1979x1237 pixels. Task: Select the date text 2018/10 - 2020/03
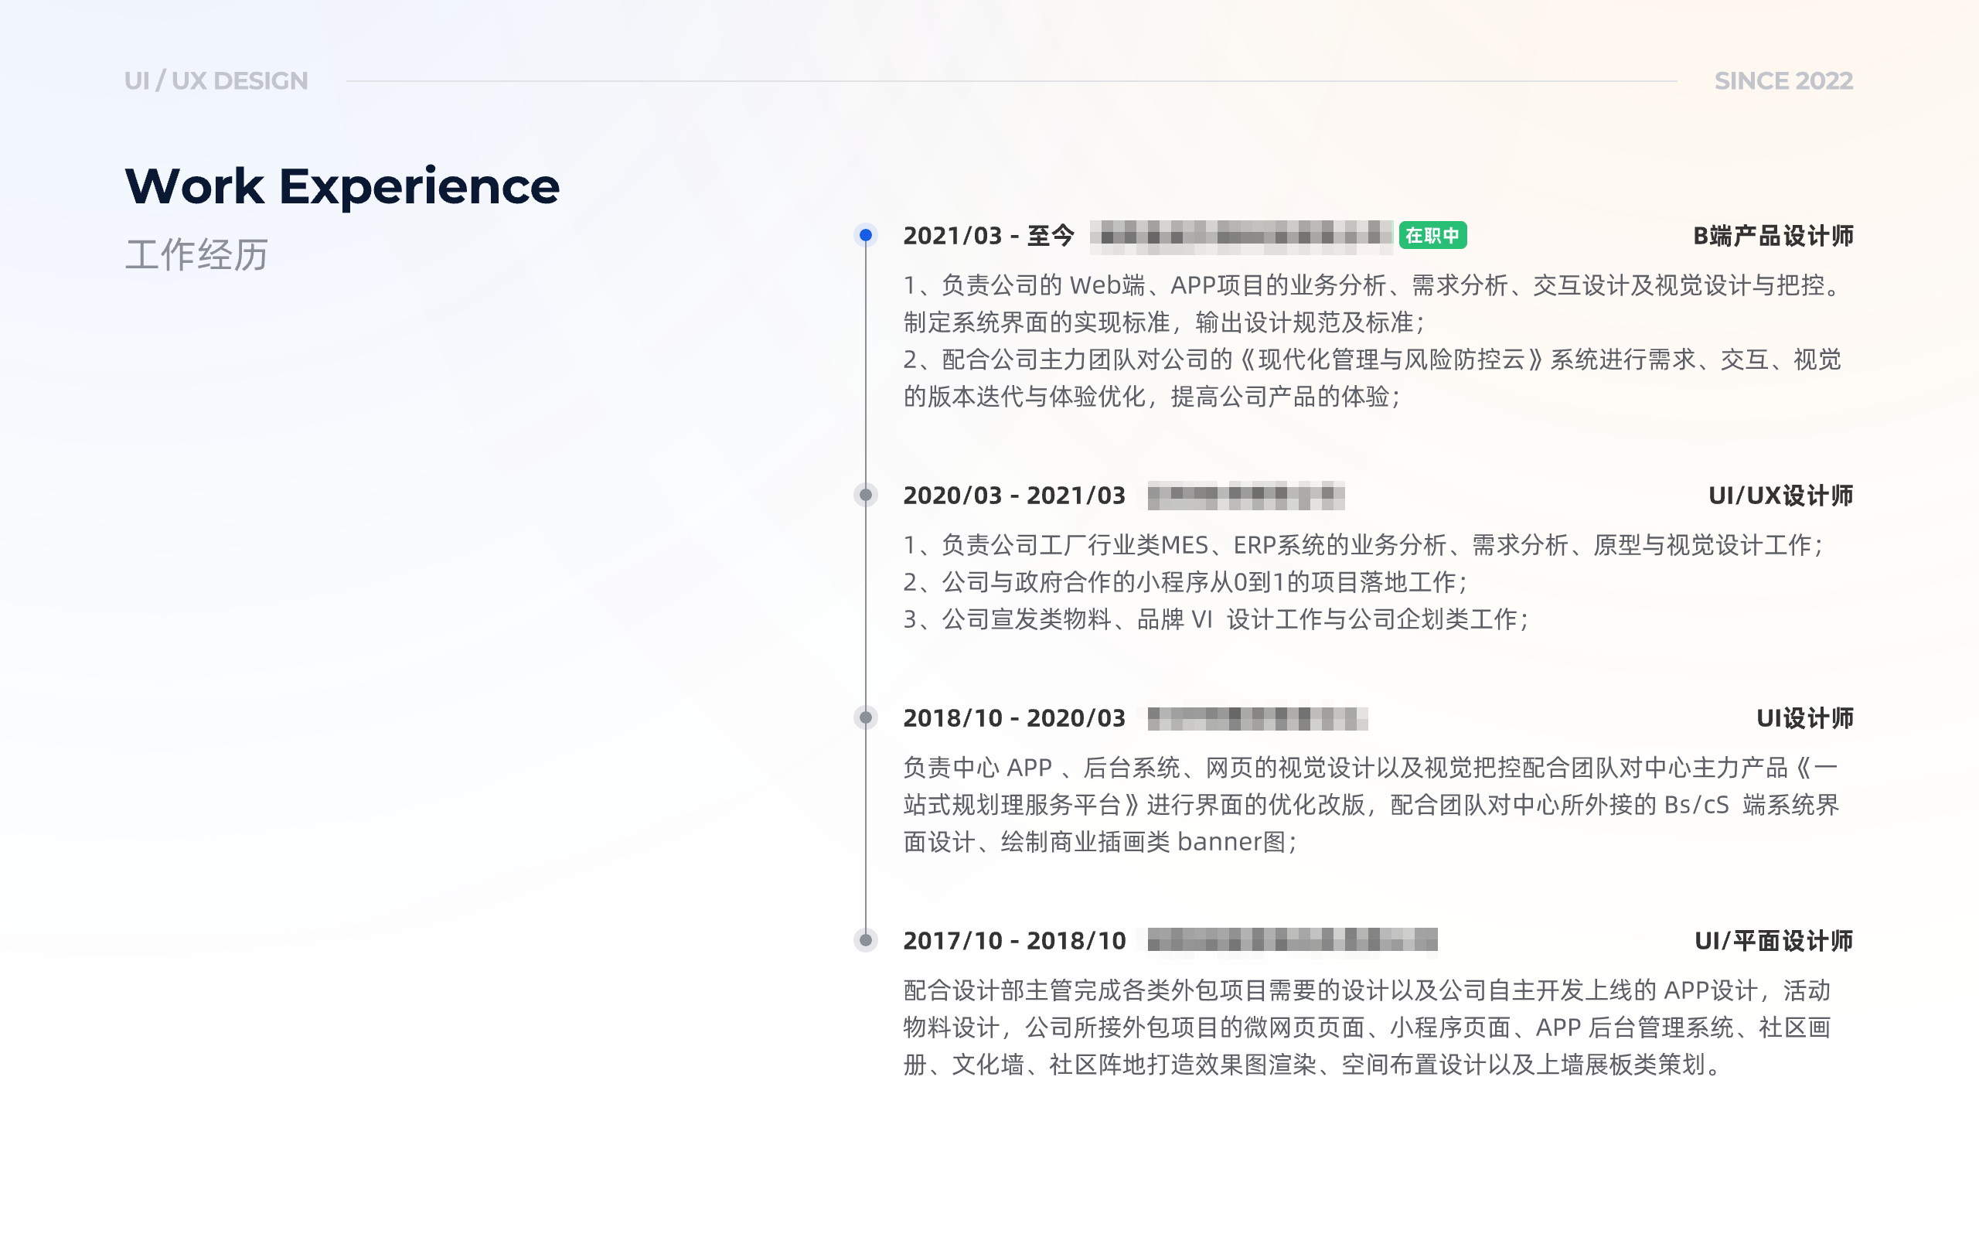[x=1014, y=717]
